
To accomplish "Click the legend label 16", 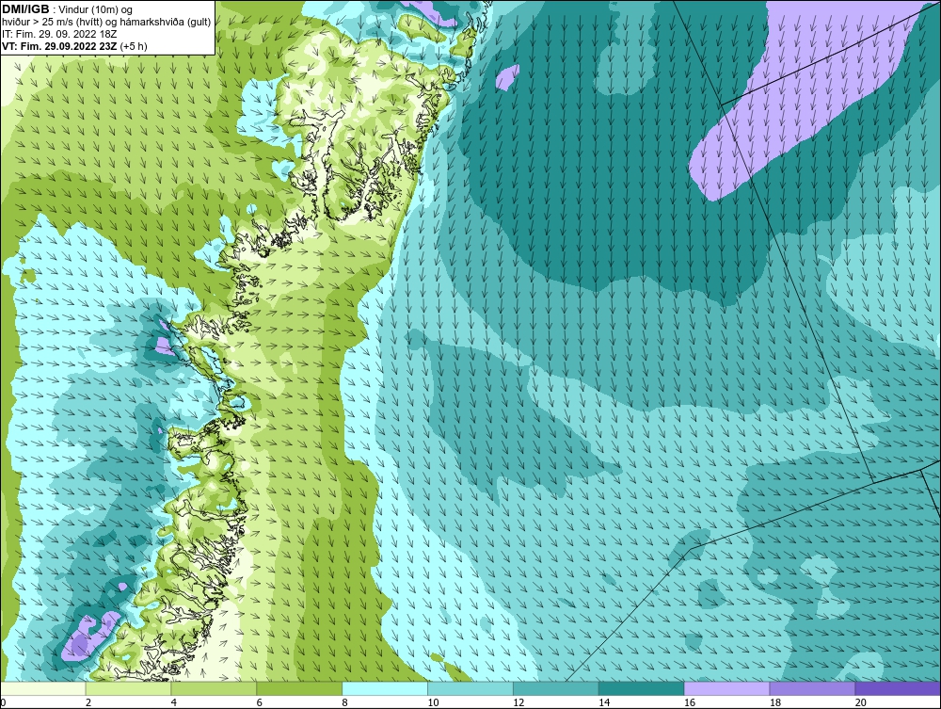I will coord(690,702).
